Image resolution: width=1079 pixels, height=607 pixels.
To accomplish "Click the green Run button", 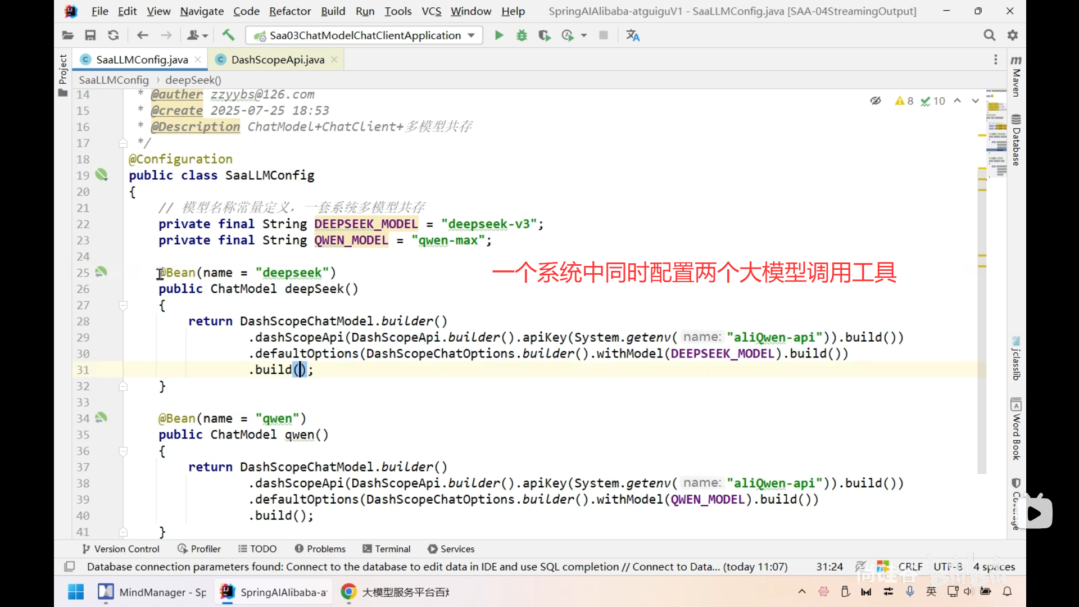I will point(498,35).
